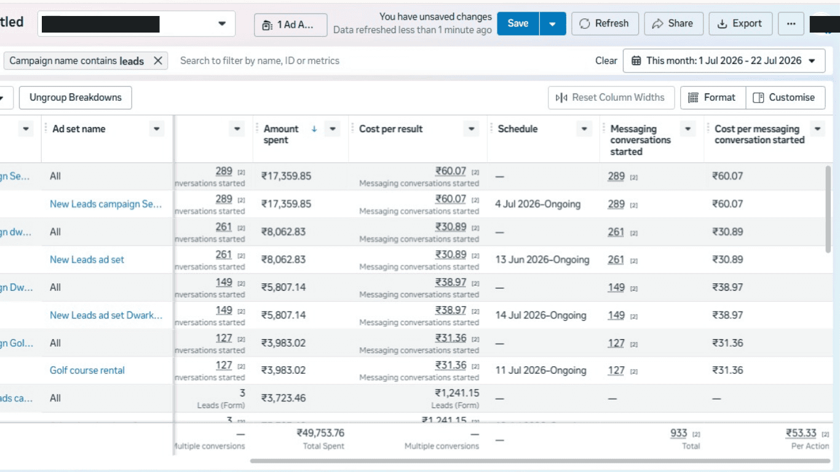Clear all filters with Clear
This screenshot has width=840, height=472.
(606, 60)
